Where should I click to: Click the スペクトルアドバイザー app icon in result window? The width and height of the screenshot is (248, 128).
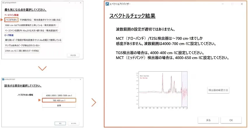coord(107,4)
